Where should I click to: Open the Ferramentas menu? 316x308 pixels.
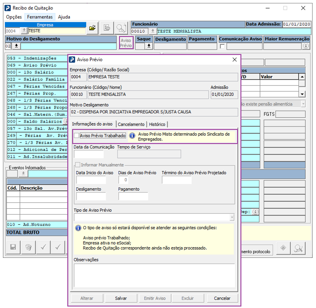(x=39, y=17)
